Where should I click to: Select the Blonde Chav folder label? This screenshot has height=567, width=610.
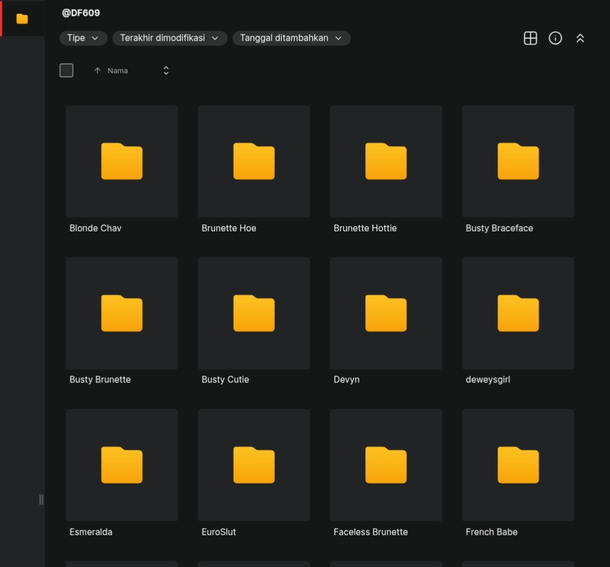coord(95,228)
